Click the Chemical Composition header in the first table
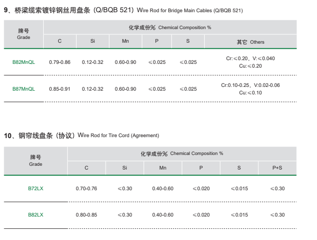 pyautogui.click(x=170, y=27)
